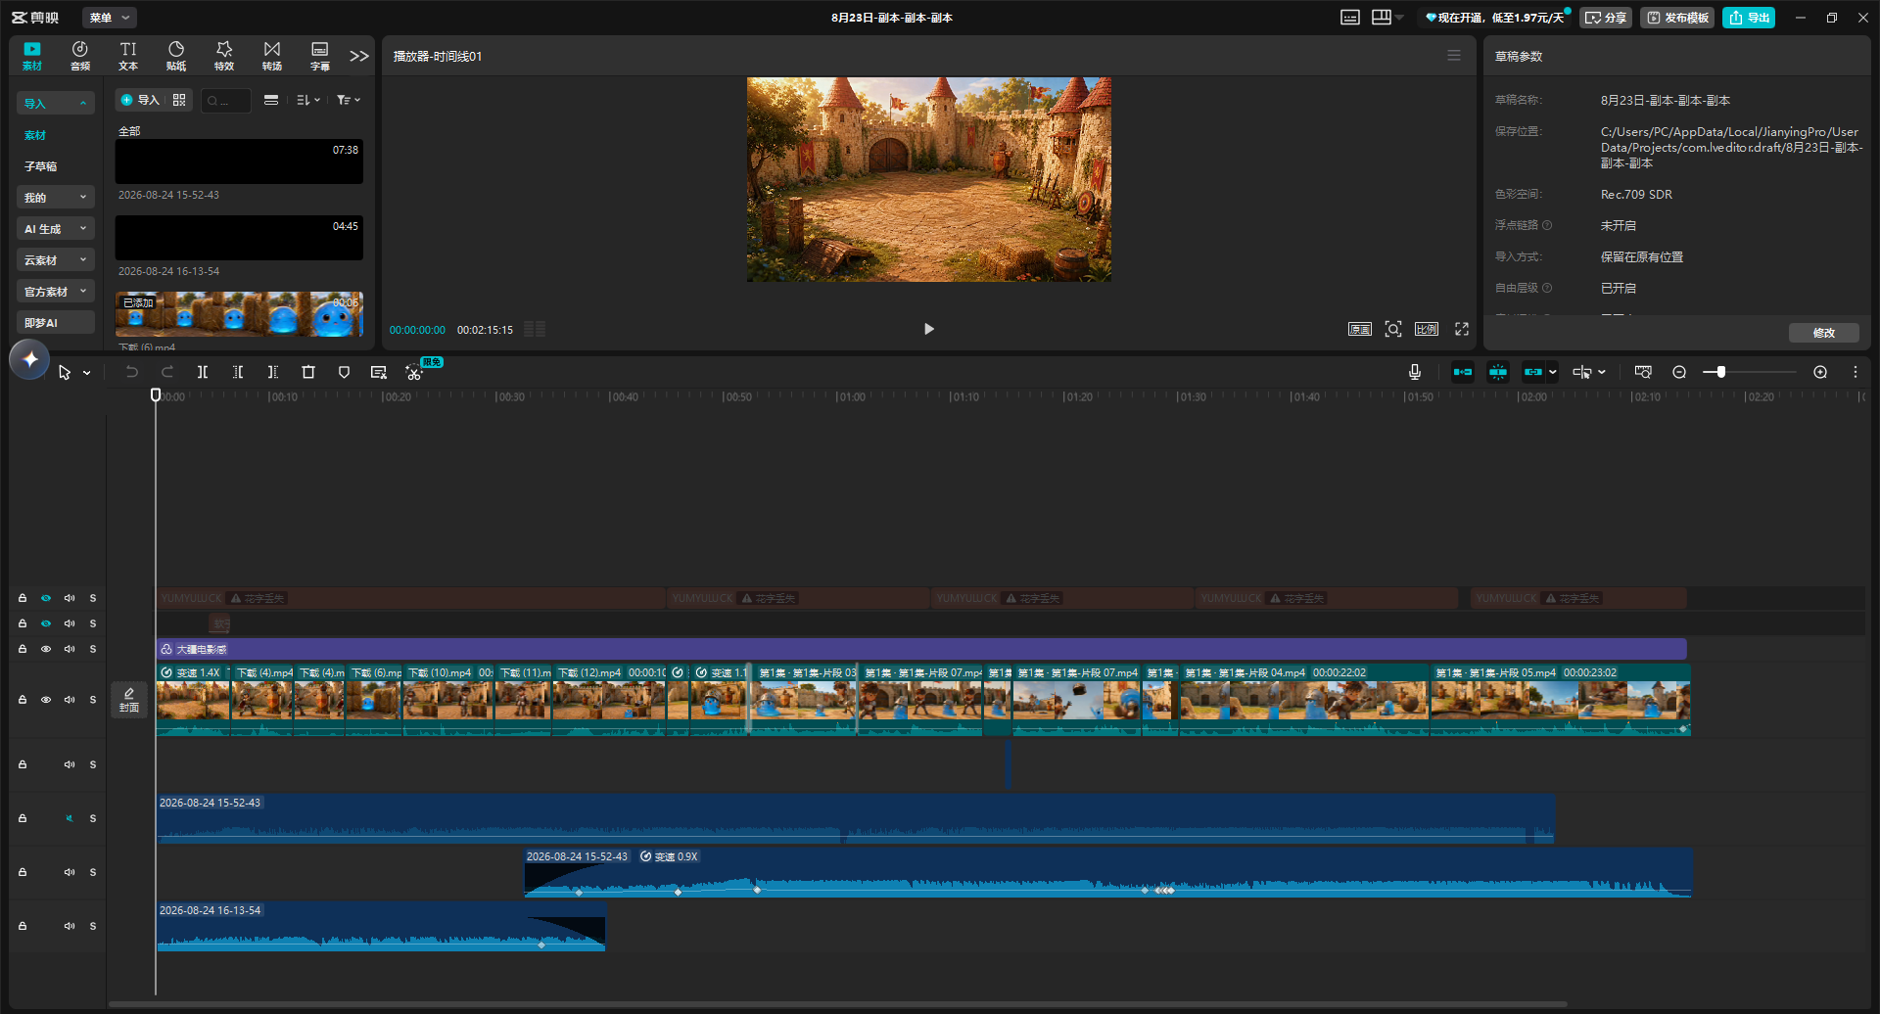The width and height of the screenshot is (1880, 1014).
Task: Adjust the timeline zoom slider handle
Action: (1721, 372)
